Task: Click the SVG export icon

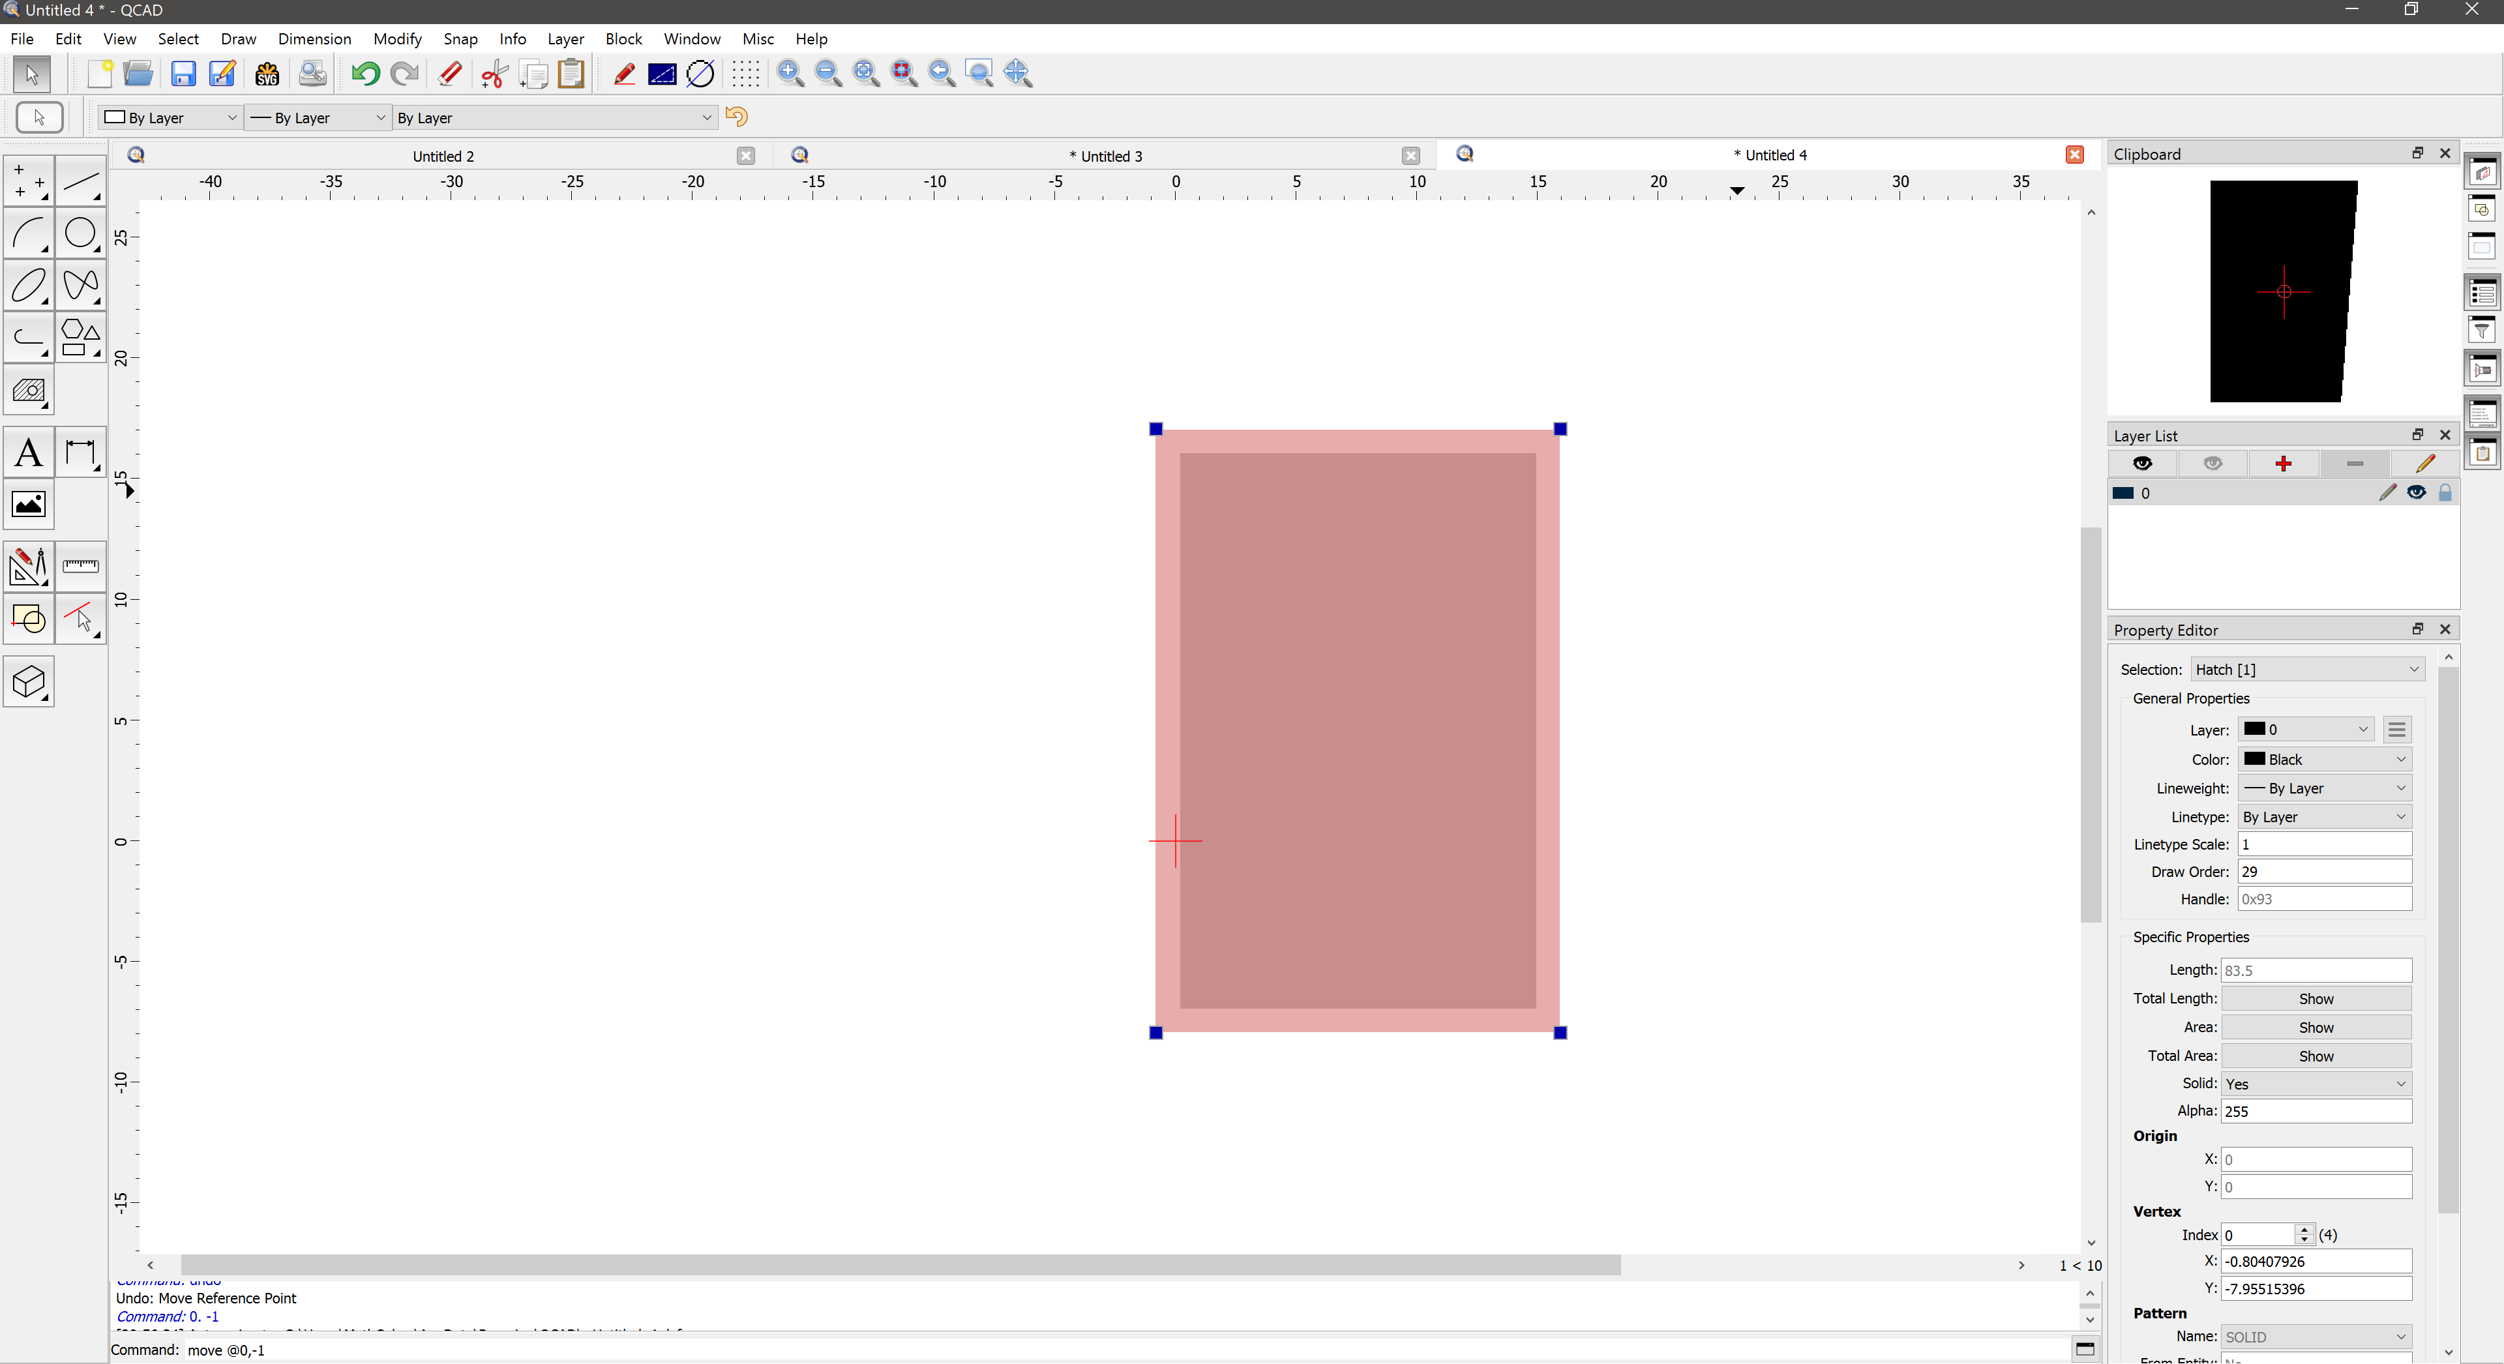Action: [x=266, y=74]
